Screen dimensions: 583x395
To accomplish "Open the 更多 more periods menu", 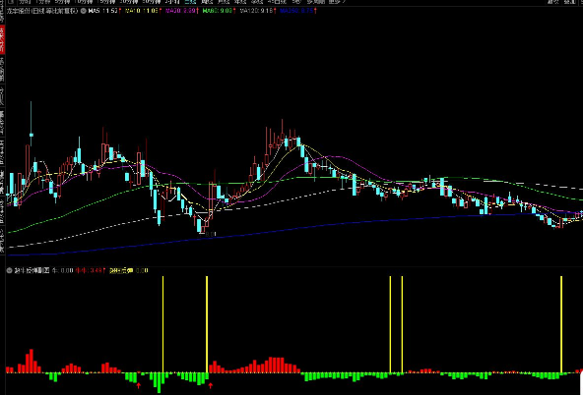I will 337,2.
